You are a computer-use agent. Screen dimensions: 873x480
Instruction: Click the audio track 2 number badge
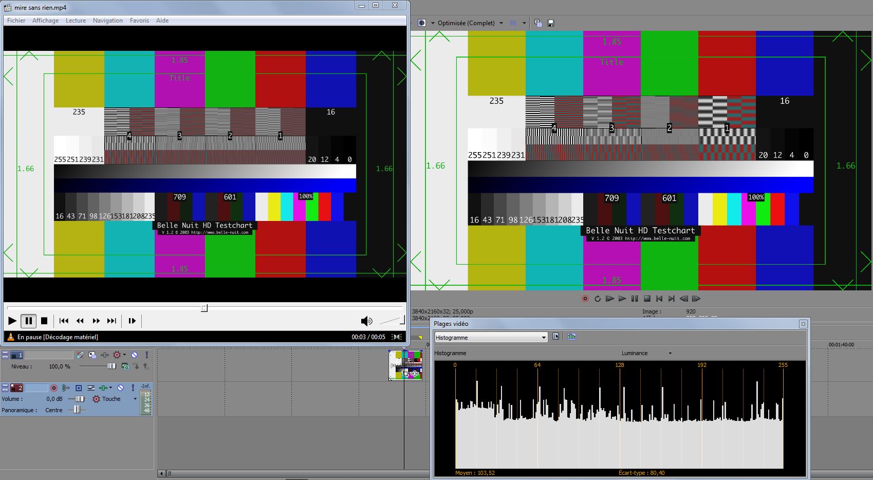[x=17, y=388]
